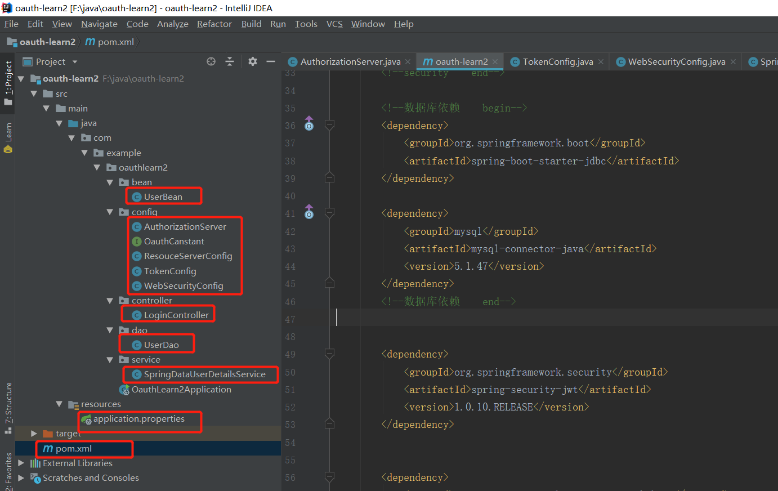The image size is (778, 491).
Task: Open the File menu
Action: [x=11, y=24]
